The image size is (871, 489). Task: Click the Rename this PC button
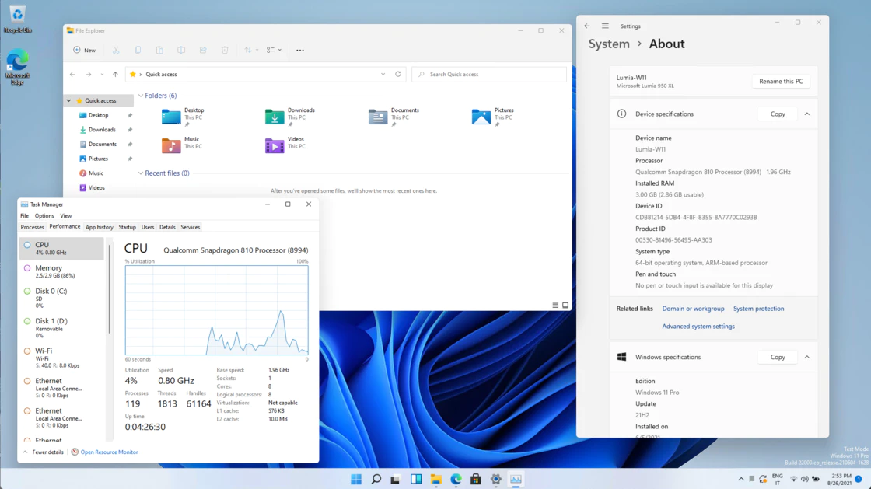click(x=781, y=81)
